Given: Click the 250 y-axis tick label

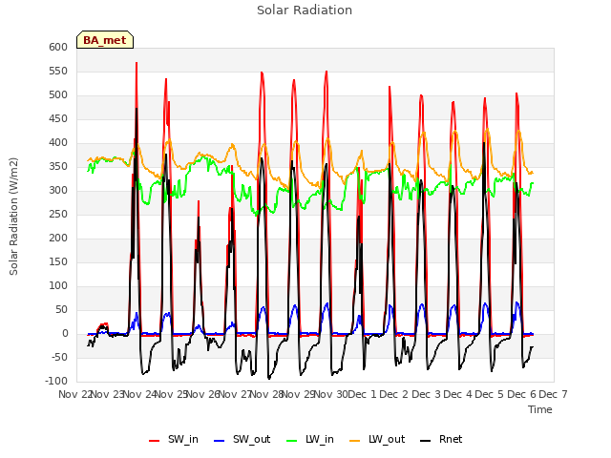Looking at the screenshot, I should [58, 214].
